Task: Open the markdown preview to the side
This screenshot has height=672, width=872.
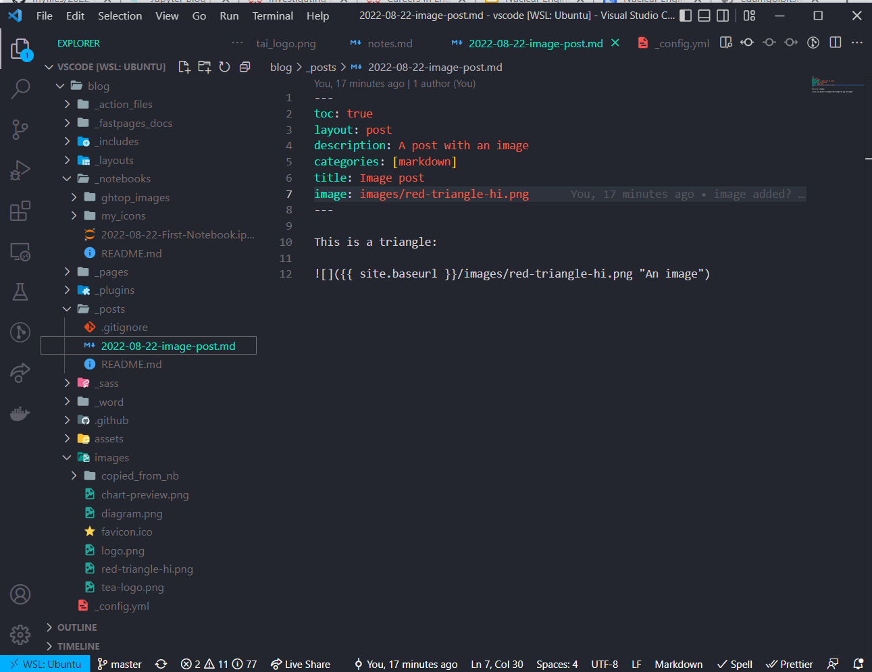Action: point(726,43)
